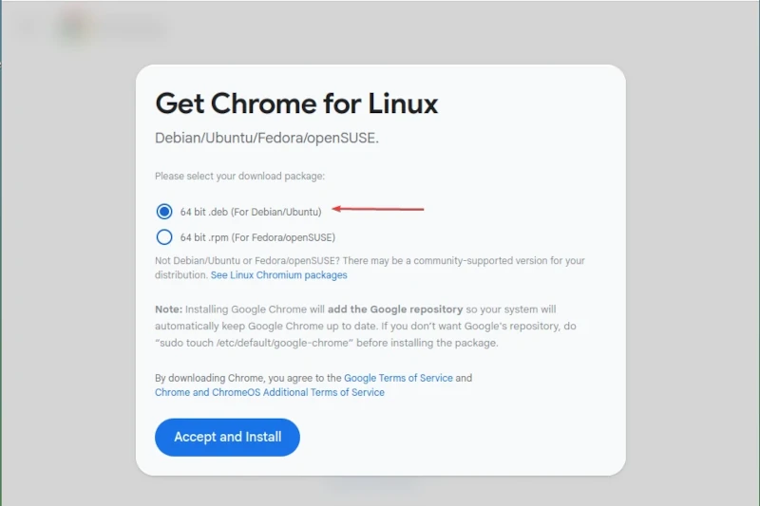Choose the "For Fedora/openSUSE" option label
The image size is (760, 506).
pos(283,237)
